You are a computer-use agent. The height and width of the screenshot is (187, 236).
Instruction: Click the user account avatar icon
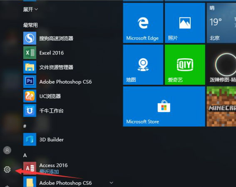click(x=7, y=150)
